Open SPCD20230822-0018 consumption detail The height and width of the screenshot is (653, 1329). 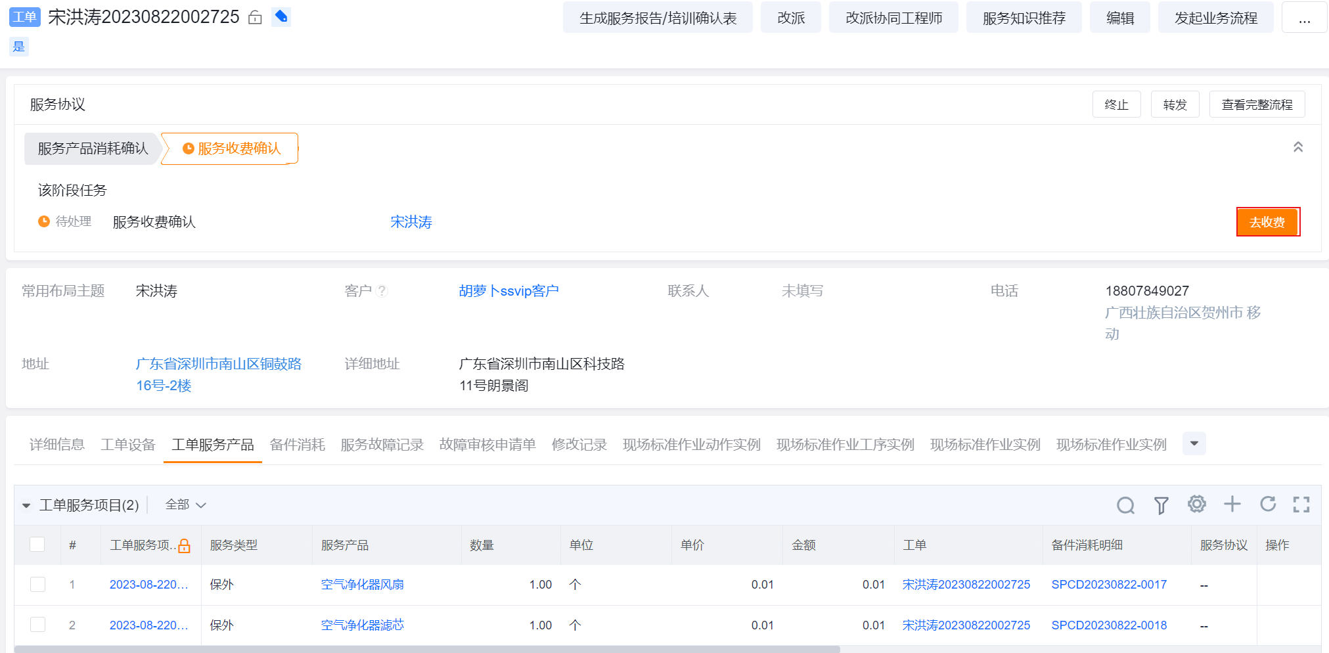pos(1109,625)
